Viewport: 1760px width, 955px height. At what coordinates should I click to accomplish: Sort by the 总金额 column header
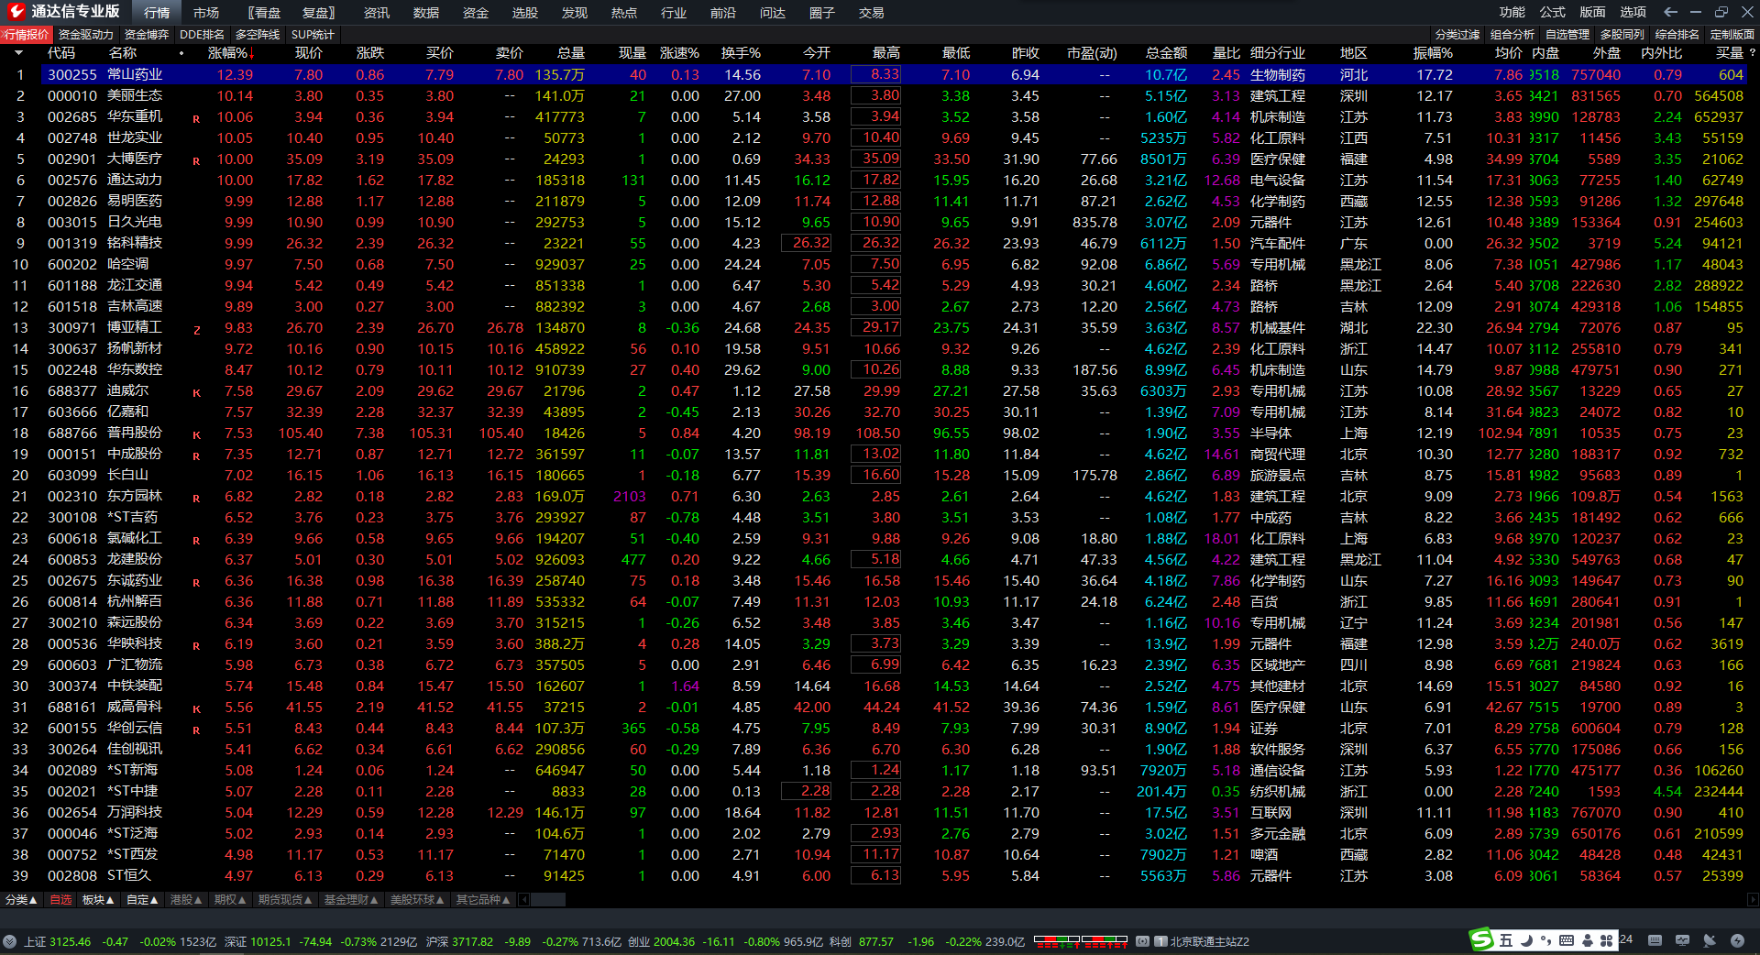pos(1166,53)
